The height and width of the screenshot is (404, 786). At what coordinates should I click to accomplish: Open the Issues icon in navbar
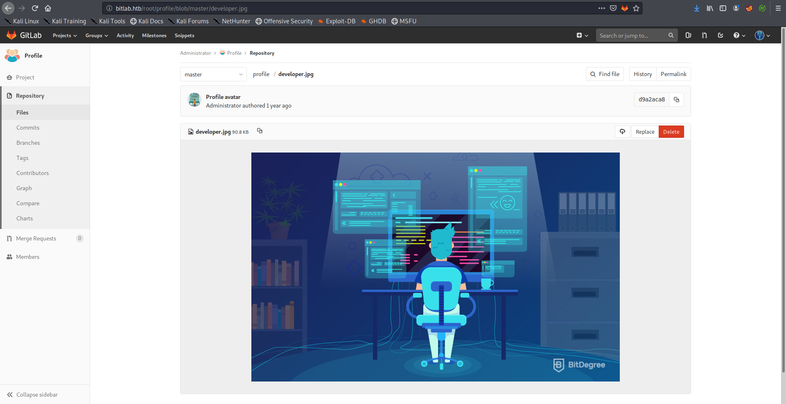click(688, 36)
